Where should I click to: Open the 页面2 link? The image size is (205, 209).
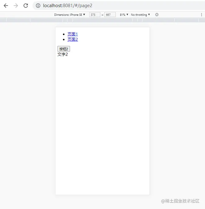click(73, 39)
